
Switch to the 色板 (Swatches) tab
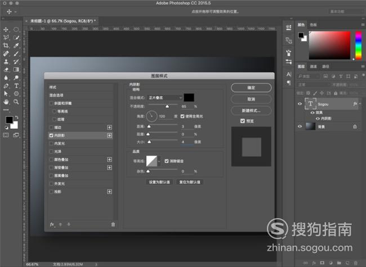313,25
